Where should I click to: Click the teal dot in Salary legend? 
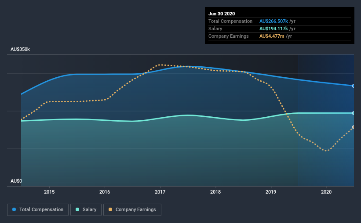point(77,209)
